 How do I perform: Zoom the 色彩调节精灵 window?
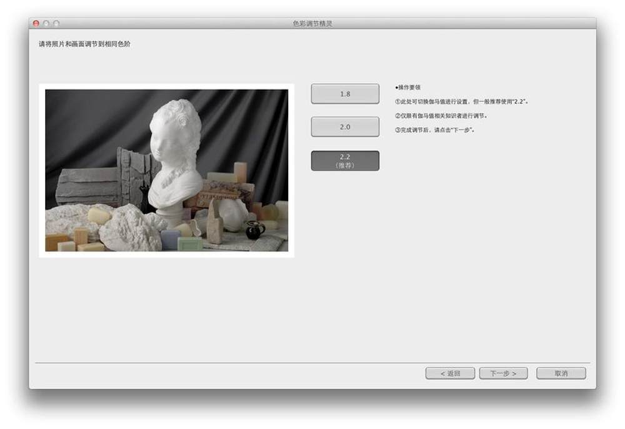coord(56,24)
